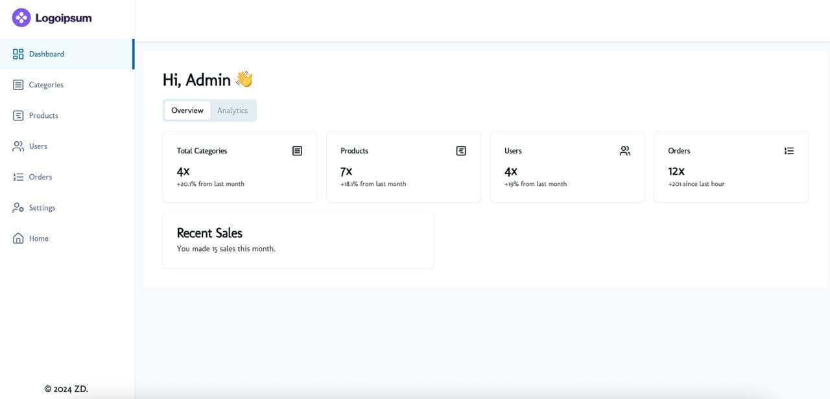Click the document icon on Products card
The height and width of the screenshot is (399, 830).
pyautogui.click(x=460, y=150)
